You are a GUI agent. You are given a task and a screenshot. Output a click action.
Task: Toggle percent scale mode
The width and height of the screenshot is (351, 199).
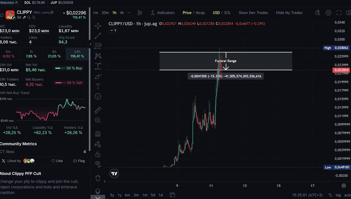click(330, 195)
